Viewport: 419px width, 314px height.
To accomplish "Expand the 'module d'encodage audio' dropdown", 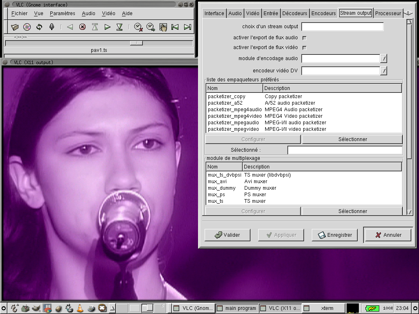I will pyautogui.click(x=383, y=58).
